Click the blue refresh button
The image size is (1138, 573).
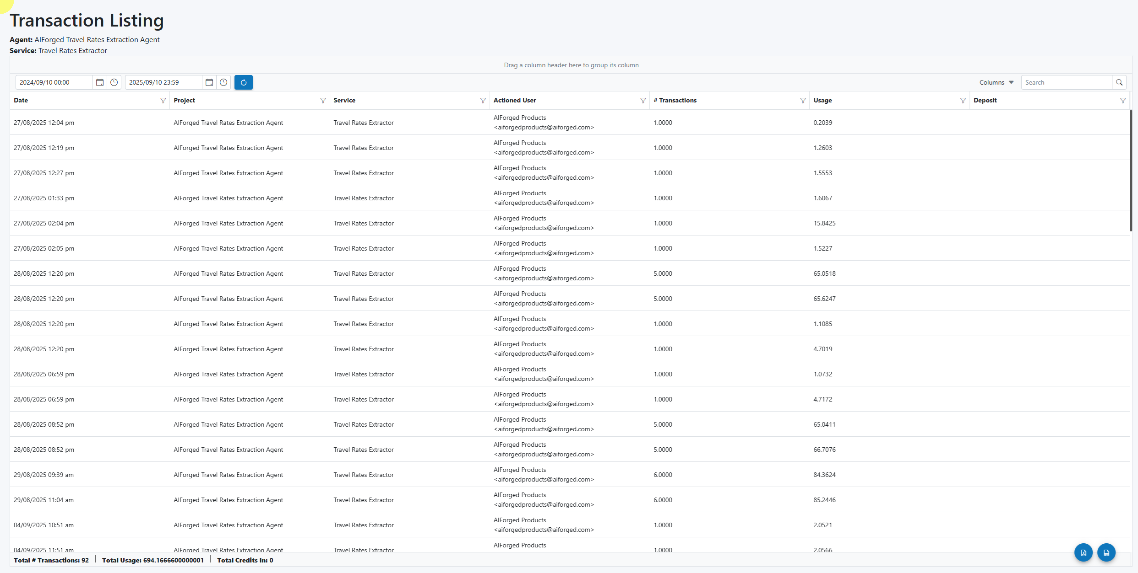click(244, 82)
